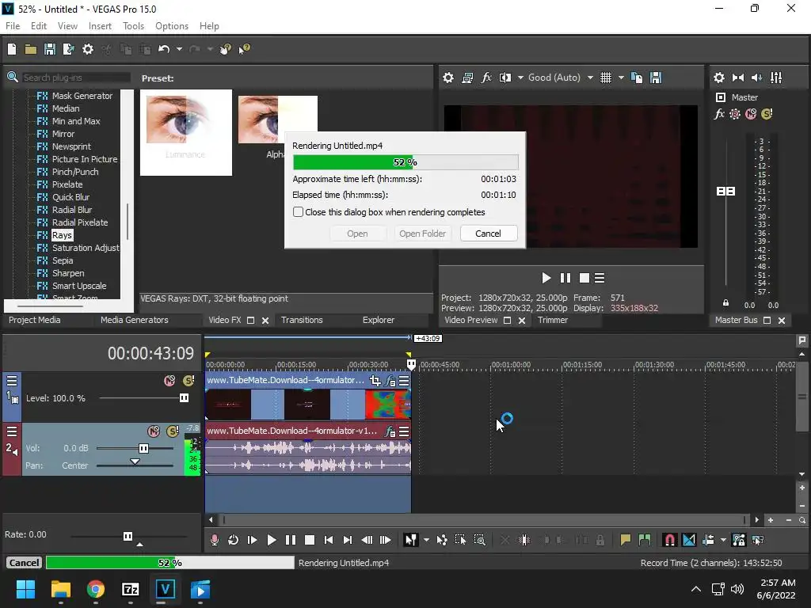Image resolution: width=811 pixels, height=608 pixels.
Task: Open Master Bus audio properties gear
Action: click(x=719, y=78)
